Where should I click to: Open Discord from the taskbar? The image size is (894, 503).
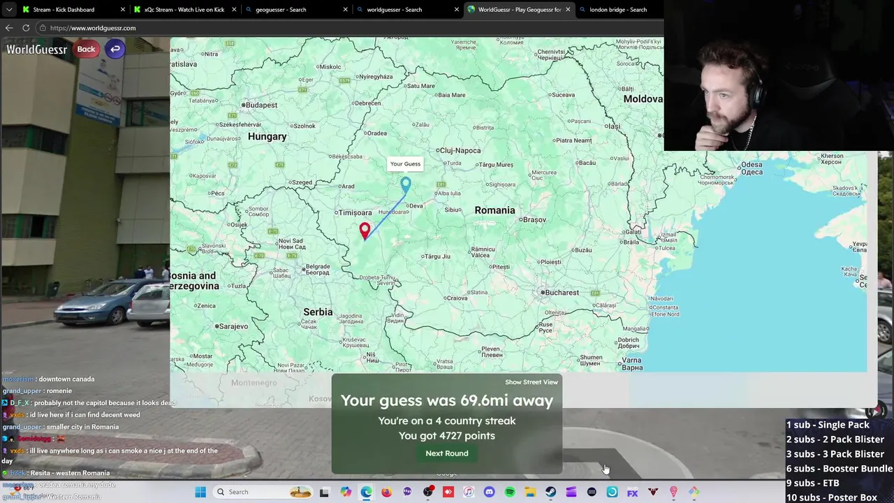[489, 492]
